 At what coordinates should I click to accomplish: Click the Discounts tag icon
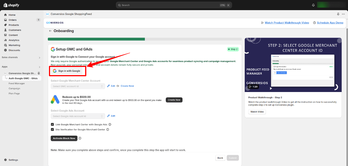(x=5, y=50)
